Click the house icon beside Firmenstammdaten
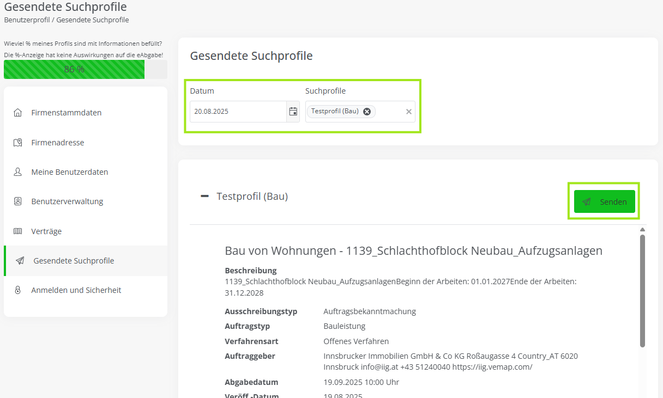This screenshot has height=398, width=663. (x=18, y=113)
